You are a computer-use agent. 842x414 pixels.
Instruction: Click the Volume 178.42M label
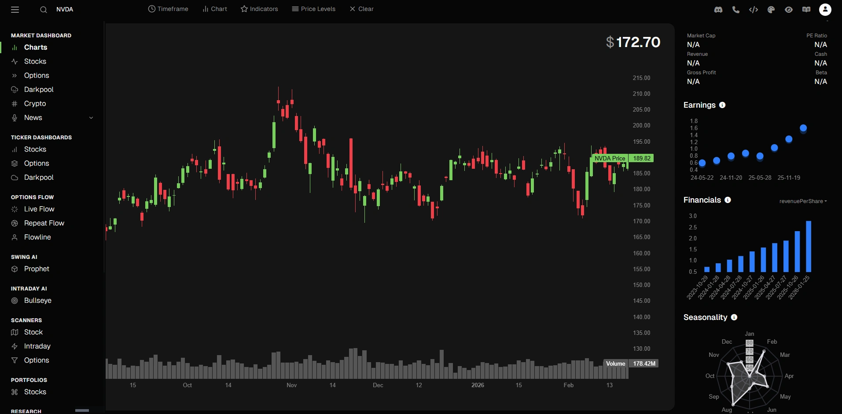(x=631, y=363)
